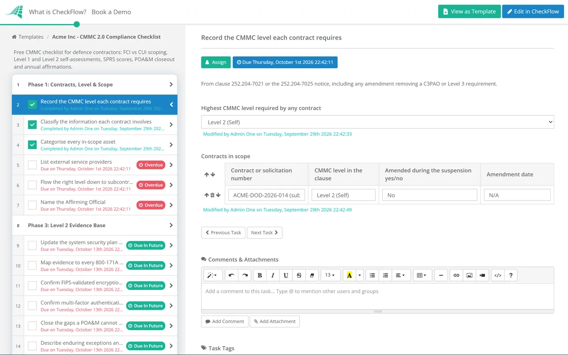This screenshot has width=568, height=355.
Task: Toggle italic formatting in comment editor
Action: pos(273,275)
